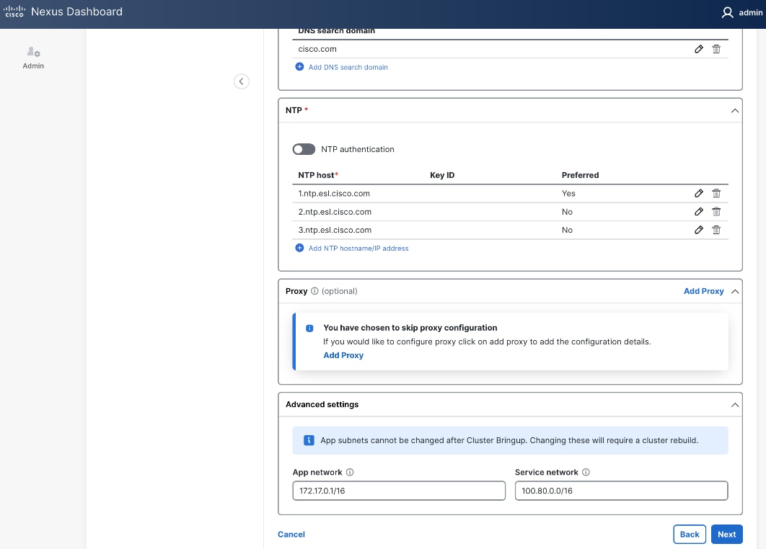Click Add Proxy in the info message

(x=343, y=355)
